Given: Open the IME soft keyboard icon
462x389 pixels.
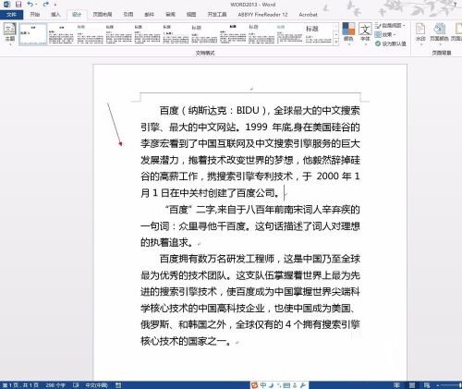Looking at the screenshot, I should tap(286, 385).
